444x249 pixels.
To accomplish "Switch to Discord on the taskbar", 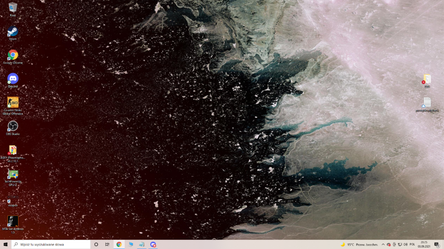I will 153,245.
